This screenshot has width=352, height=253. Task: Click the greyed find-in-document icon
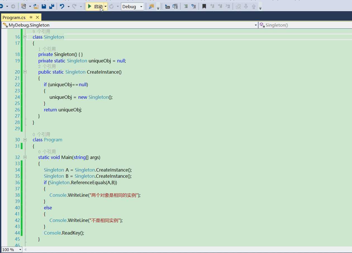(x=238, y=6)
